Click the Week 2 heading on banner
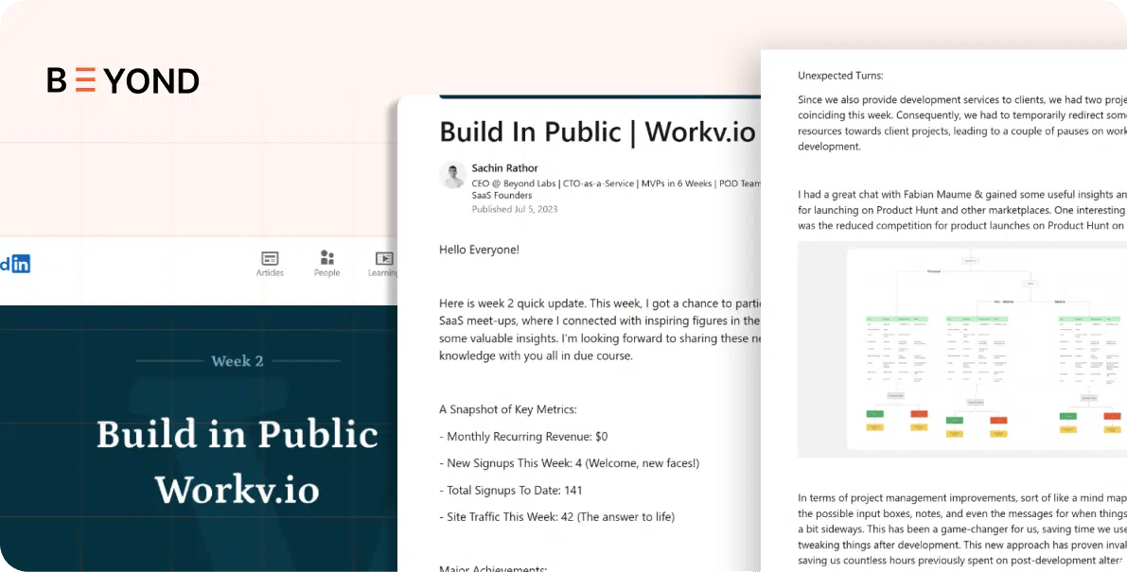1127x572 pixels. (x=238, y=361)
